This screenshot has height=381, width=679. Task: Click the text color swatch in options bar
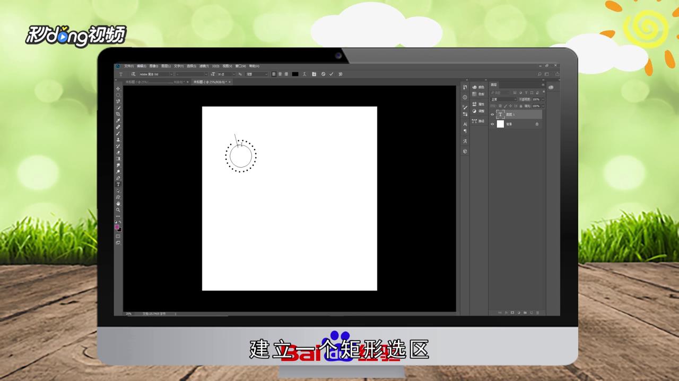click(295, 74)
